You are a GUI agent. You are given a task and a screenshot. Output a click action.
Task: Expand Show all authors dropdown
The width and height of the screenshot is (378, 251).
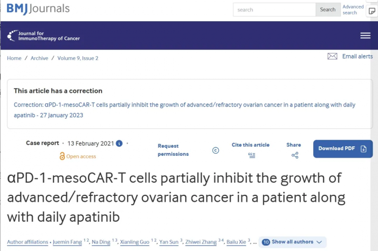coord(292,242)
